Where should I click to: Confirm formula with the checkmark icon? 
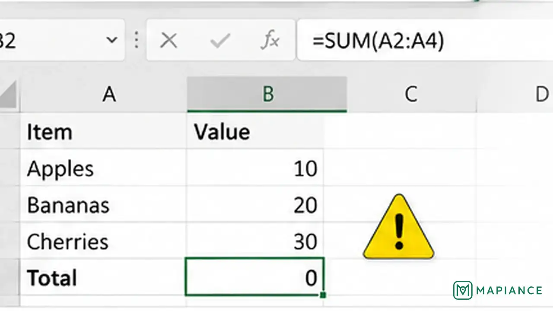click(220, 41)
